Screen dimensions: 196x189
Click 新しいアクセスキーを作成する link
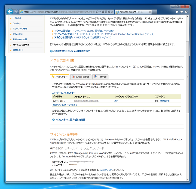click(x=65, y=105)
